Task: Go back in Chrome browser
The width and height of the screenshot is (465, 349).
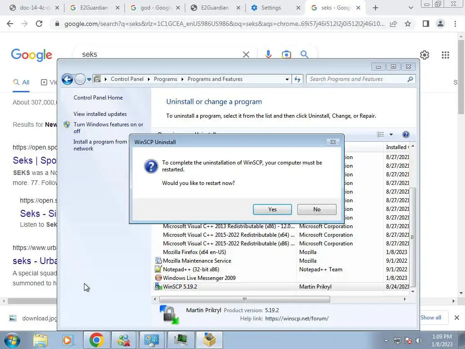Action: tap(10, 24)
